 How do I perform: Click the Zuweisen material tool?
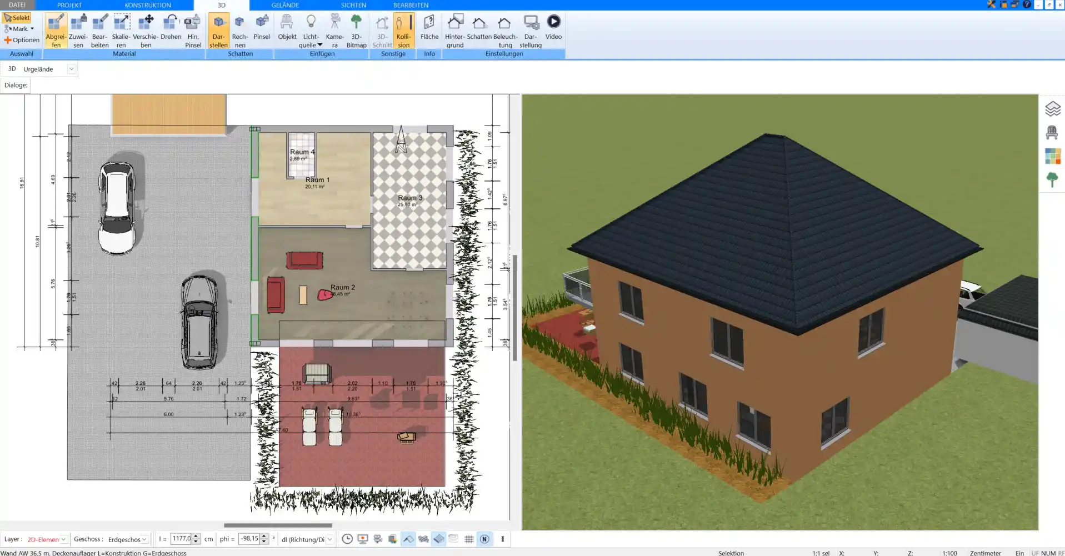tap(78, 31)
